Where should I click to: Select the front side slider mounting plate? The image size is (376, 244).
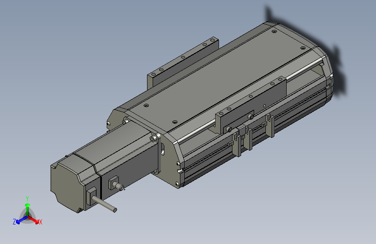coord(254,103)
